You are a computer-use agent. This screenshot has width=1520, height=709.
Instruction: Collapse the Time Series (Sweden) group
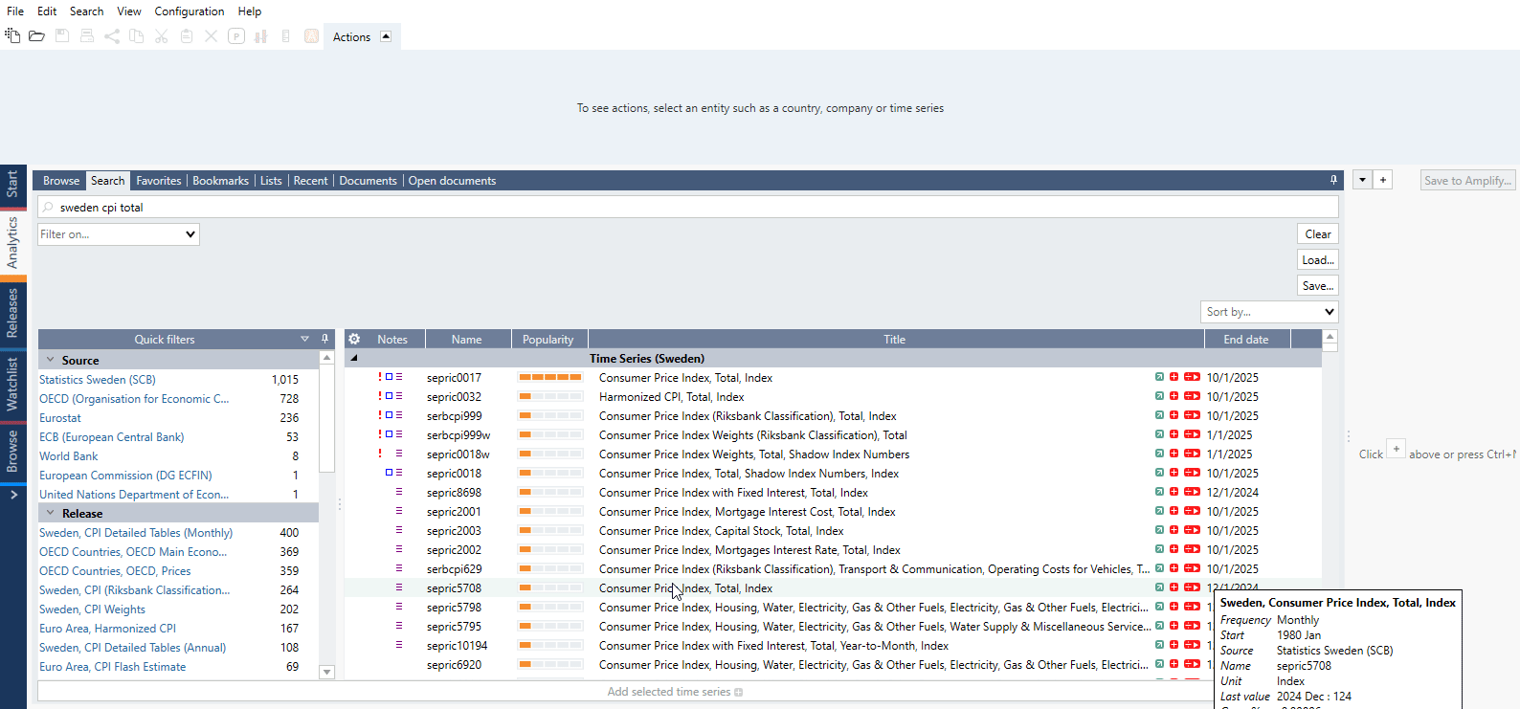tap(354, 359)
